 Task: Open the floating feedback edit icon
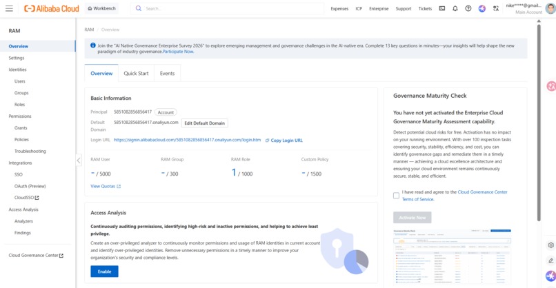550,260
